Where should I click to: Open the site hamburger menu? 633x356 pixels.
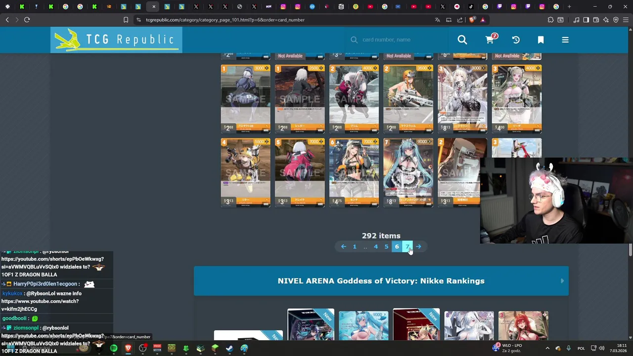tap(565, 40)
